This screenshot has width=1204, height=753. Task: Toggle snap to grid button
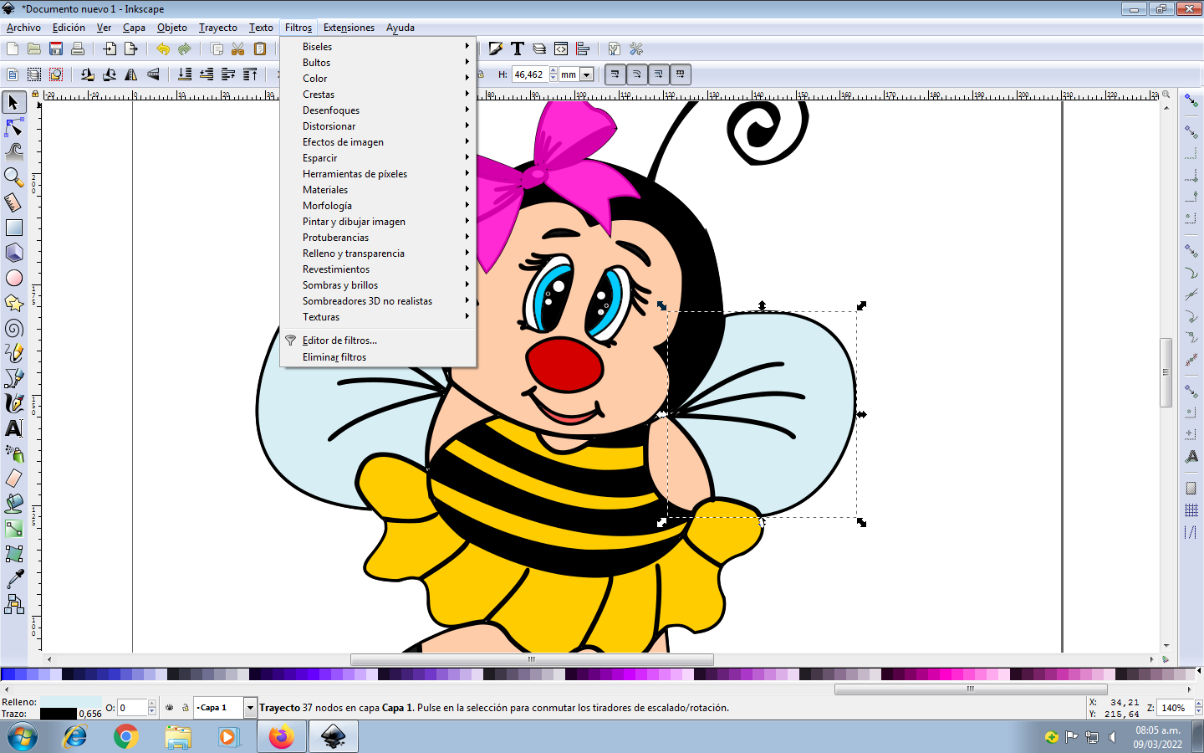(1191, 510)
